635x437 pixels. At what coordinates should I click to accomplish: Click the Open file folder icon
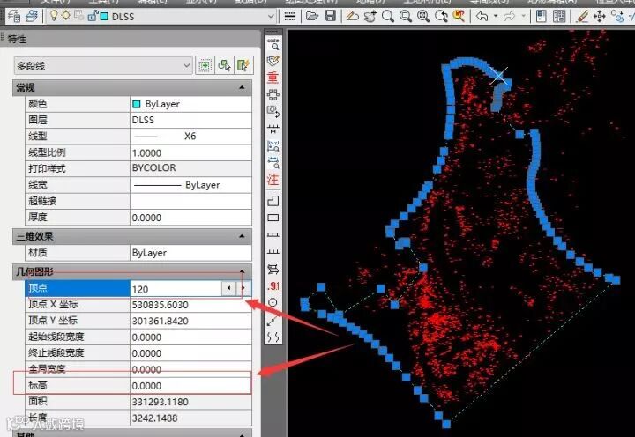312,16
